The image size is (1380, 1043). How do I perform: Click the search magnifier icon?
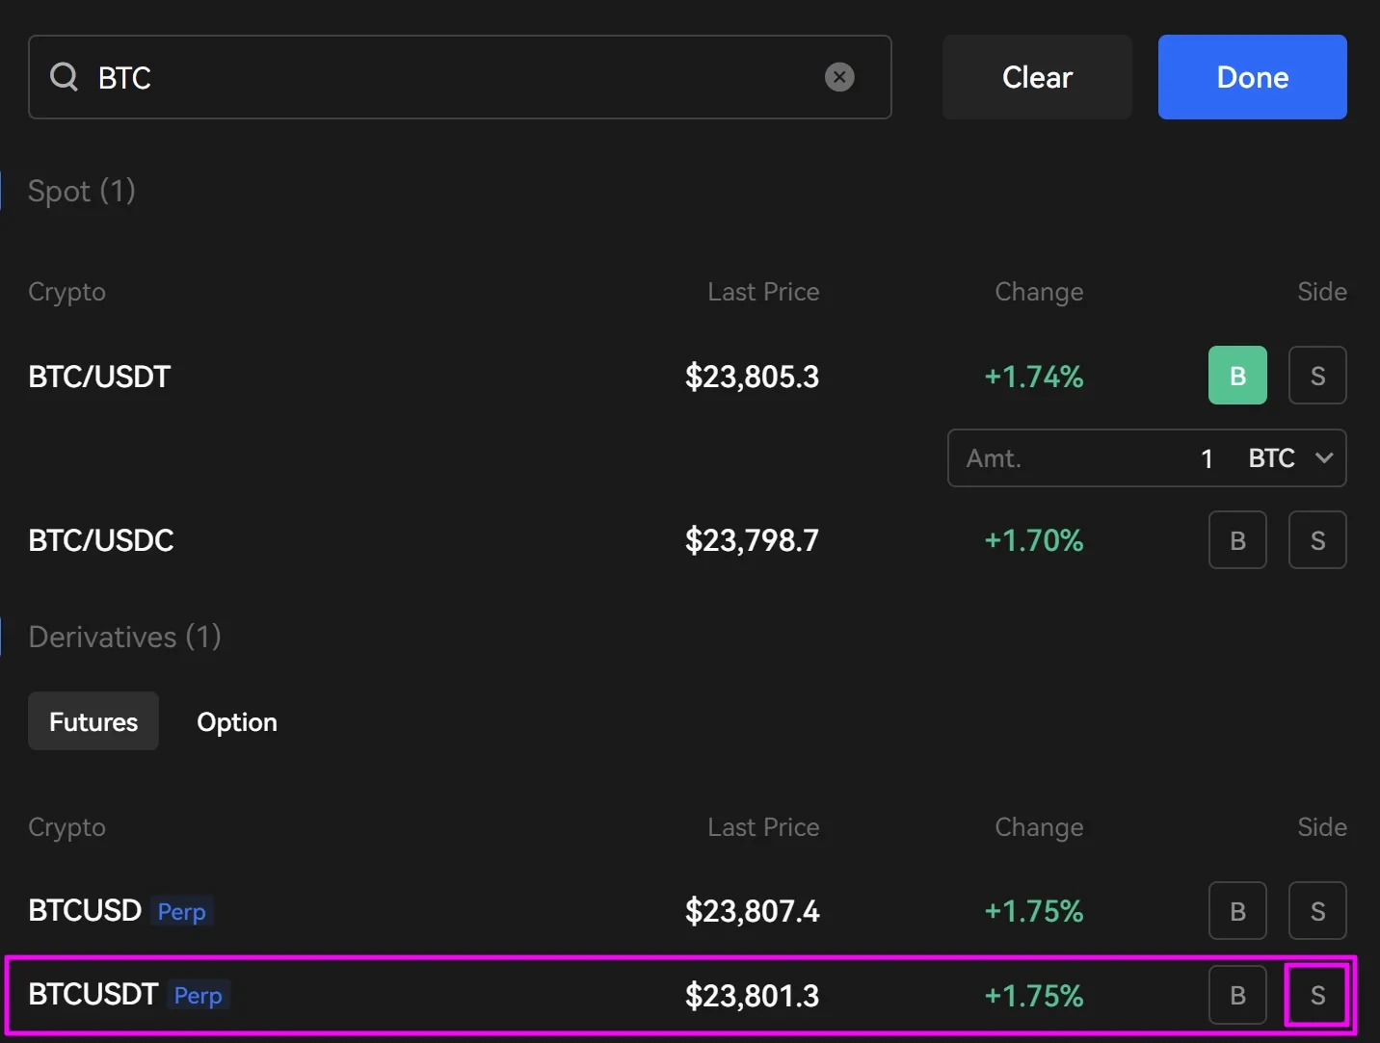(64, 77)
